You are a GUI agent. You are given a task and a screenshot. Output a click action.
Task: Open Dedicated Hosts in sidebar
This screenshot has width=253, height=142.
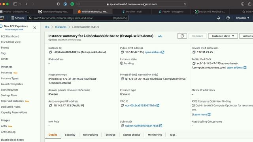(11, 107)
